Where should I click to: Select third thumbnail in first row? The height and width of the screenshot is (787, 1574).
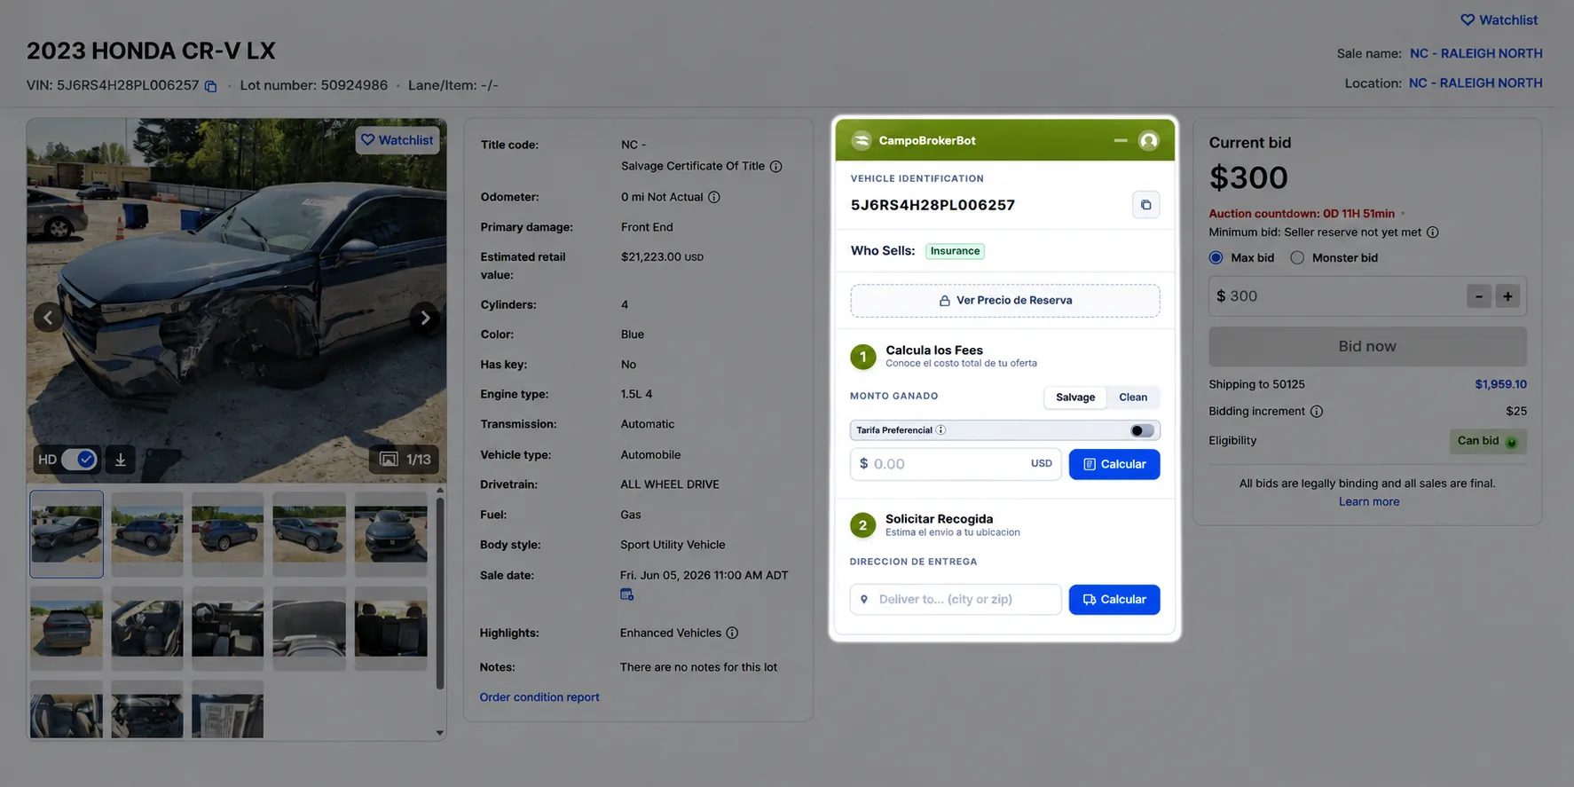(x=228, y=534)
